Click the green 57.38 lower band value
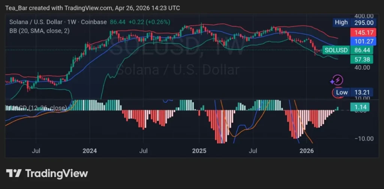Screen dimensions: 384x189 tap(362, 59)
